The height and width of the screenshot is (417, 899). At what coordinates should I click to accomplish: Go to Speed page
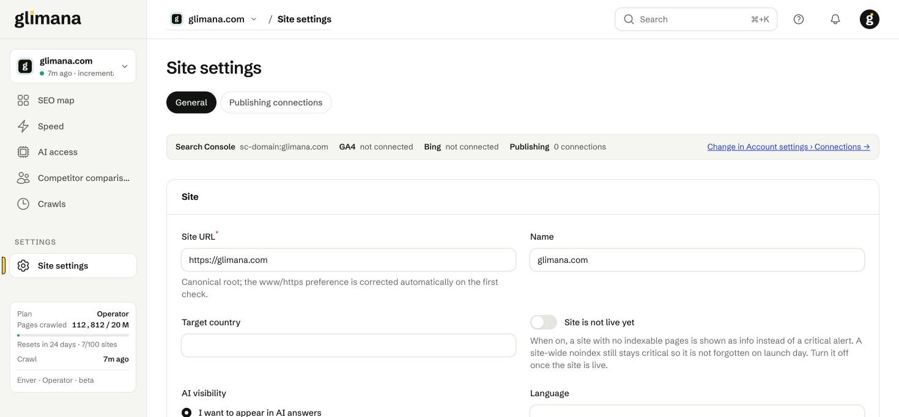tap(73, 126)
